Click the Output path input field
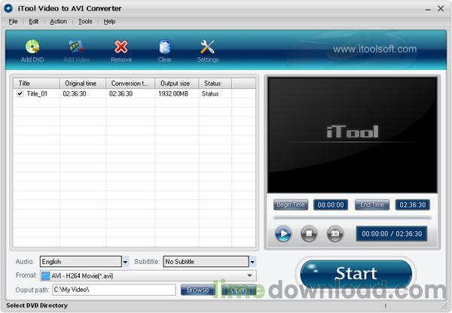 [x=114, y=290]
